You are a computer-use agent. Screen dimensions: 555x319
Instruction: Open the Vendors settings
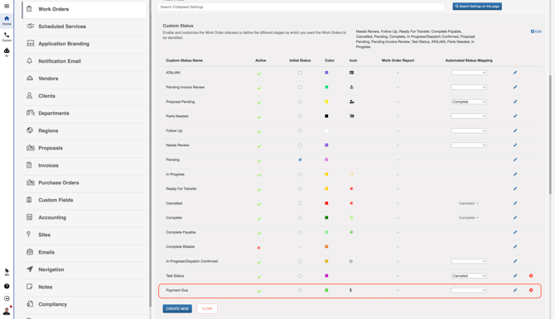coord(84,79)
